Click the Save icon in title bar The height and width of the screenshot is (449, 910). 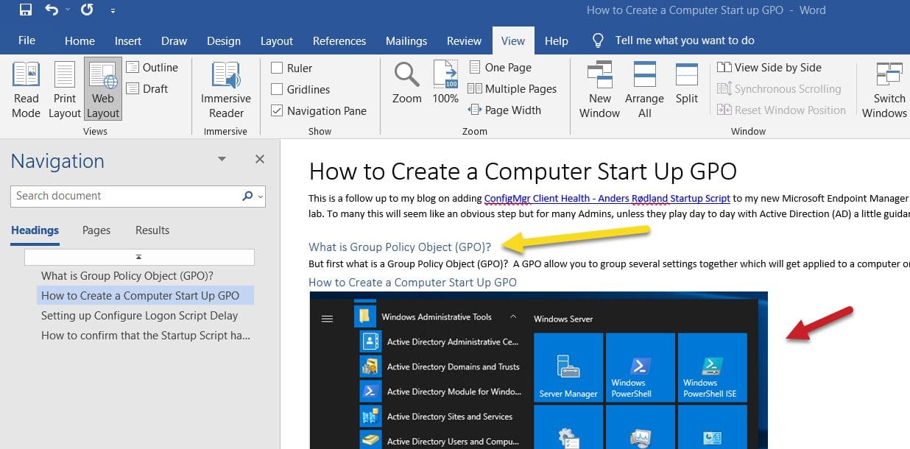(26, 10)
